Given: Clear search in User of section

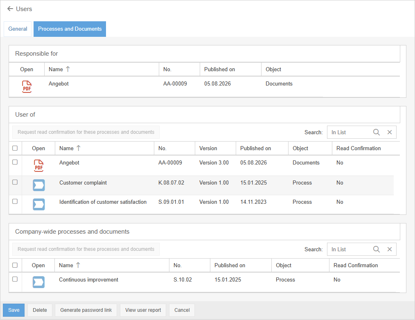Looking at the screenshot, I should [390, 132].
